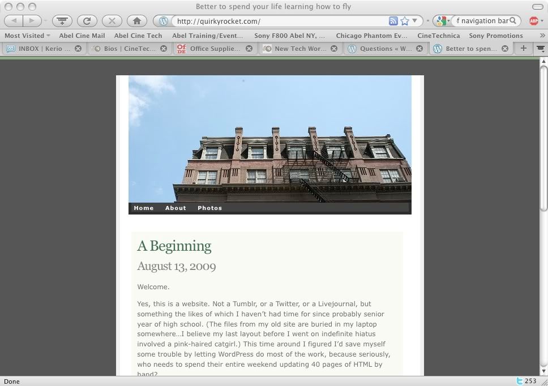The width and height of the screenshot is (548, 386).
Task: Open a new tab with plus button
Action: pyautogui.click(x=523, y=49)
